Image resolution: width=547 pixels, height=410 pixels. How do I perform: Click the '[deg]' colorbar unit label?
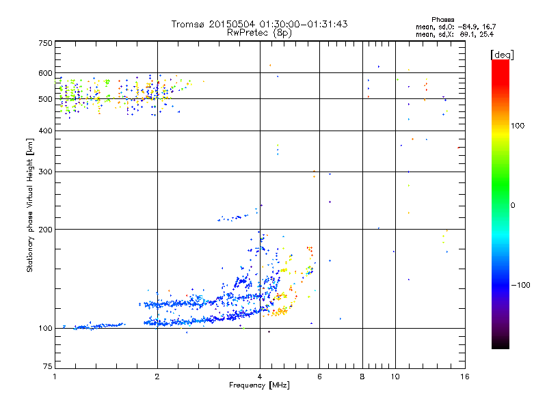coord(502,55)
